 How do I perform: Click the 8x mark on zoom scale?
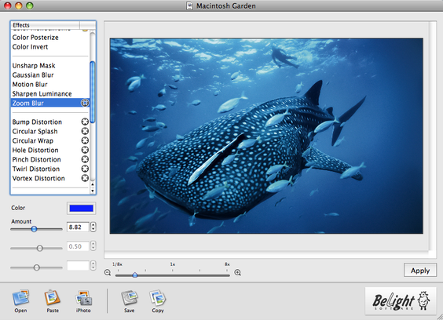pos(227,264)
